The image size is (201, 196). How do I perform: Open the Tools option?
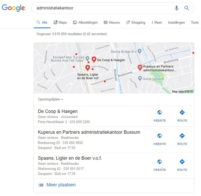(x=194, y=22)
